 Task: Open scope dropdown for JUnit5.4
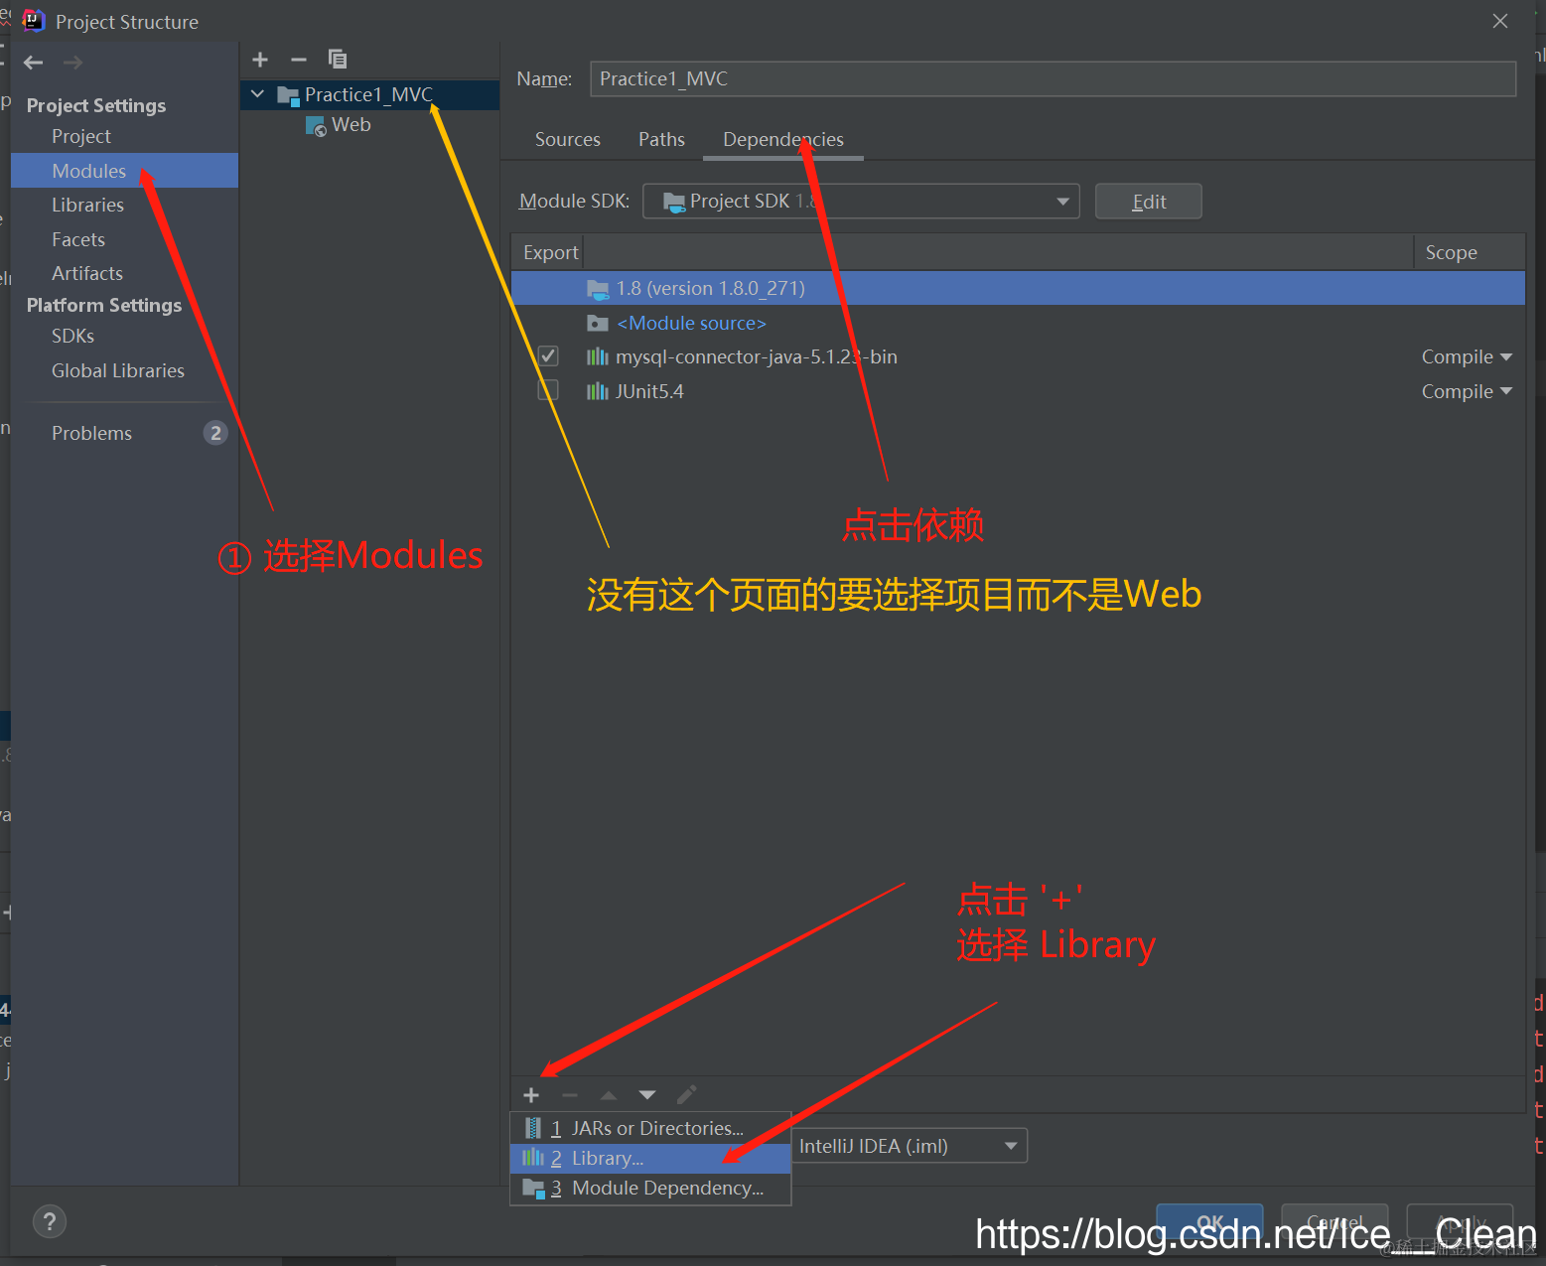(x=1467, y=391)
